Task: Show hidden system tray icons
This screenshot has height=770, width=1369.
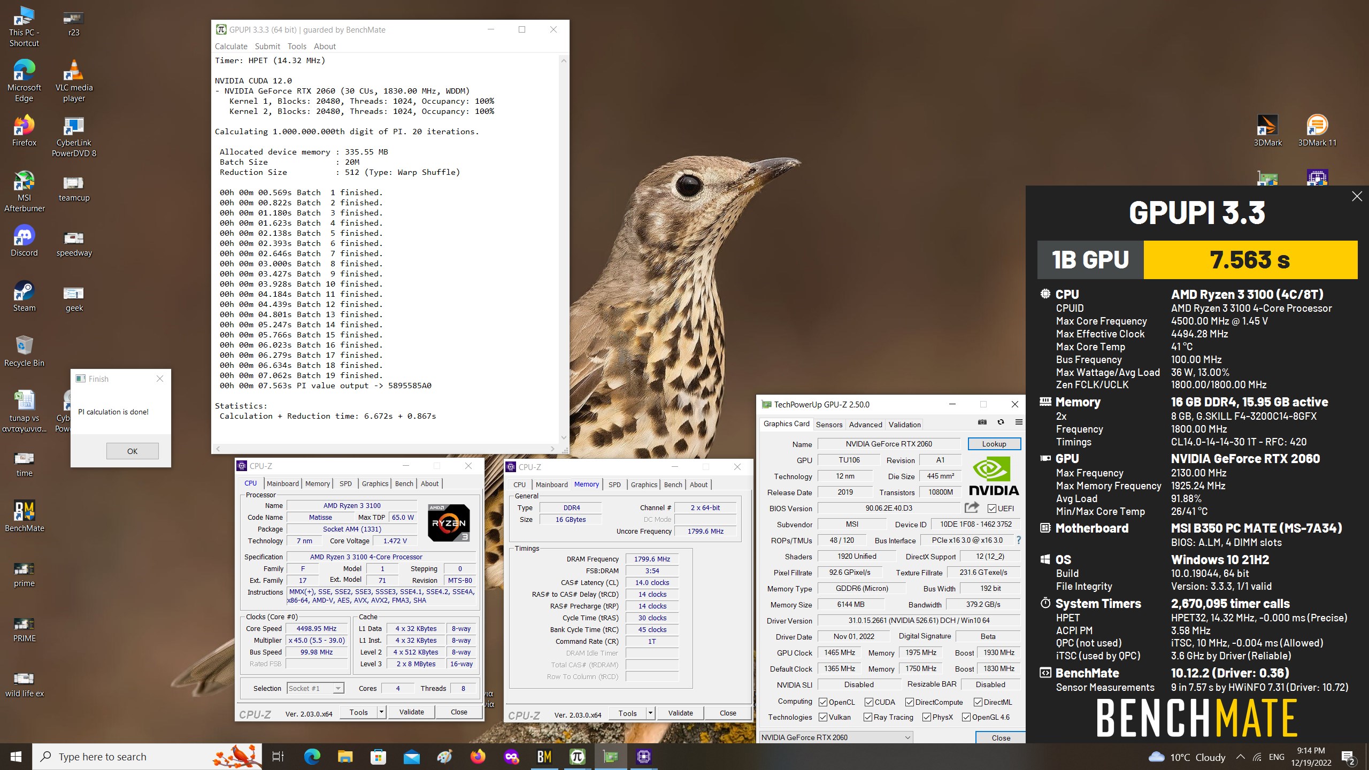Action: 1240,757
